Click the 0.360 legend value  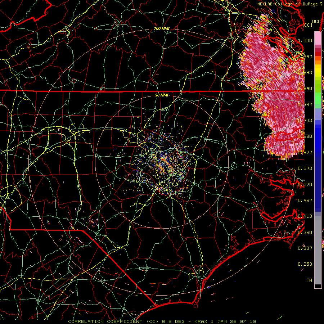[x=305, y=232]
